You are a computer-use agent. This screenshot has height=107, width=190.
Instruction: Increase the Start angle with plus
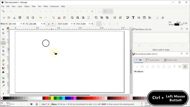pos(74,24)
